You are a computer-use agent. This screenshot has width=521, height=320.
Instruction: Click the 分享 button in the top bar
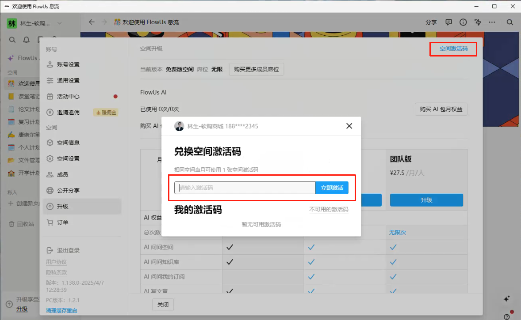point(431,22)
